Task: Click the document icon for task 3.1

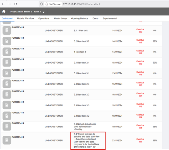Action: coord(7,73)
